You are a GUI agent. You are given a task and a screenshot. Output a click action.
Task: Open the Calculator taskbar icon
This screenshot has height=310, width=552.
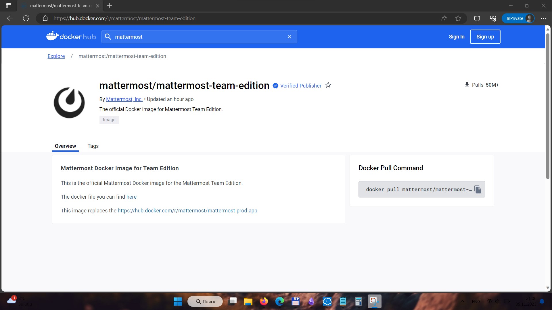point(359,301)
